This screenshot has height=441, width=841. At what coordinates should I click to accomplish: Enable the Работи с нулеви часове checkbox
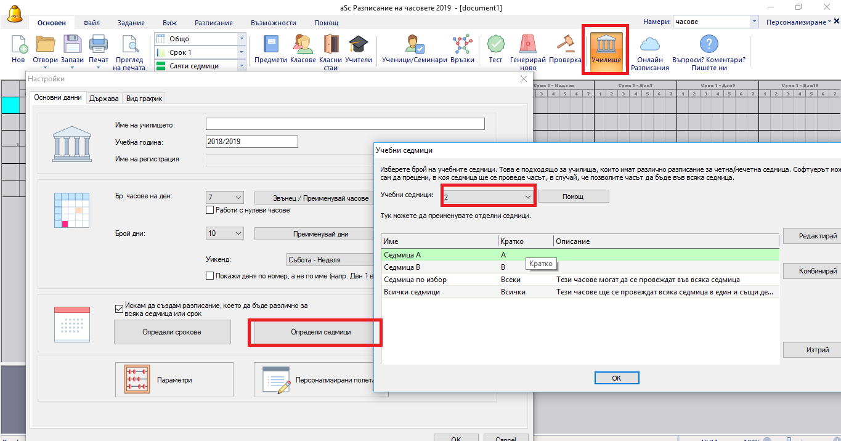coord(210,210)
